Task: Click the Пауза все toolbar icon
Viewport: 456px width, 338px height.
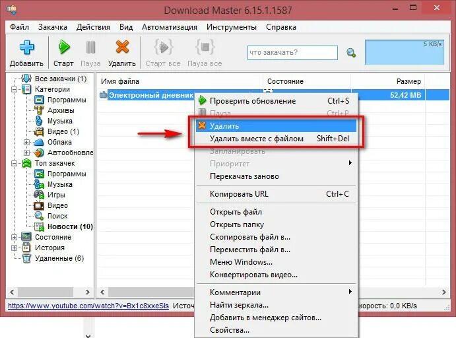Action: (205, 47)
